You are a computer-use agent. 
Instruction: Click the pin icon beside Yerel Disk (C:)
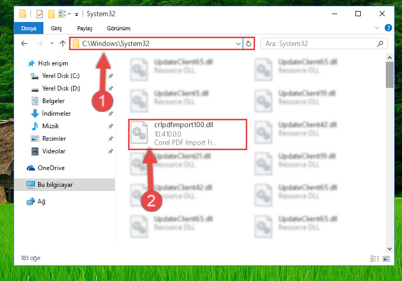[x=110, y=76]
